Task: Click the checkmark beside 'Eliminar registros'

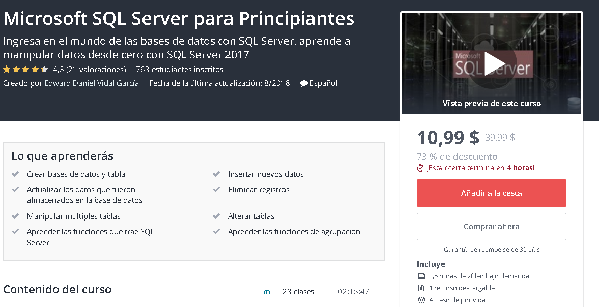Action: [216, 189]
